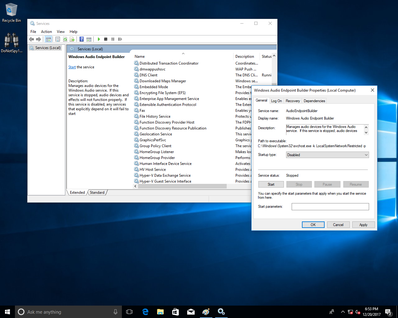
Task: Click the Export List toolbar icon
Action: (x=72, y=39)
